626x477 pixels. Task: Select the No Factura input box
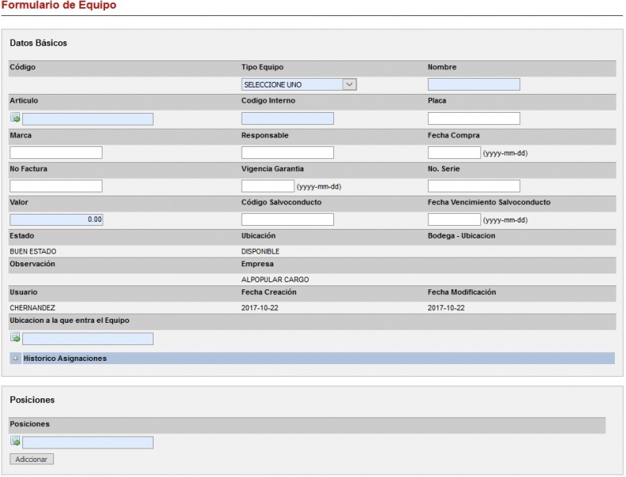pyautogui.click(x=56, y=186)
